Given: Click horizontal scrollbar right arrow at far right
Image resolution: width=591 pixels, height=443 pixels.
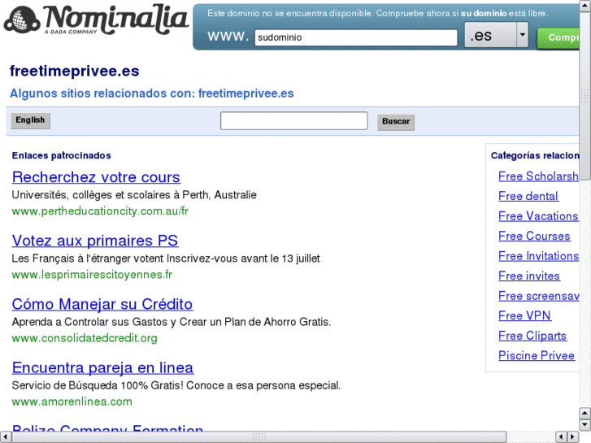Looking at the screenshot, I should [x=574, y=437].
